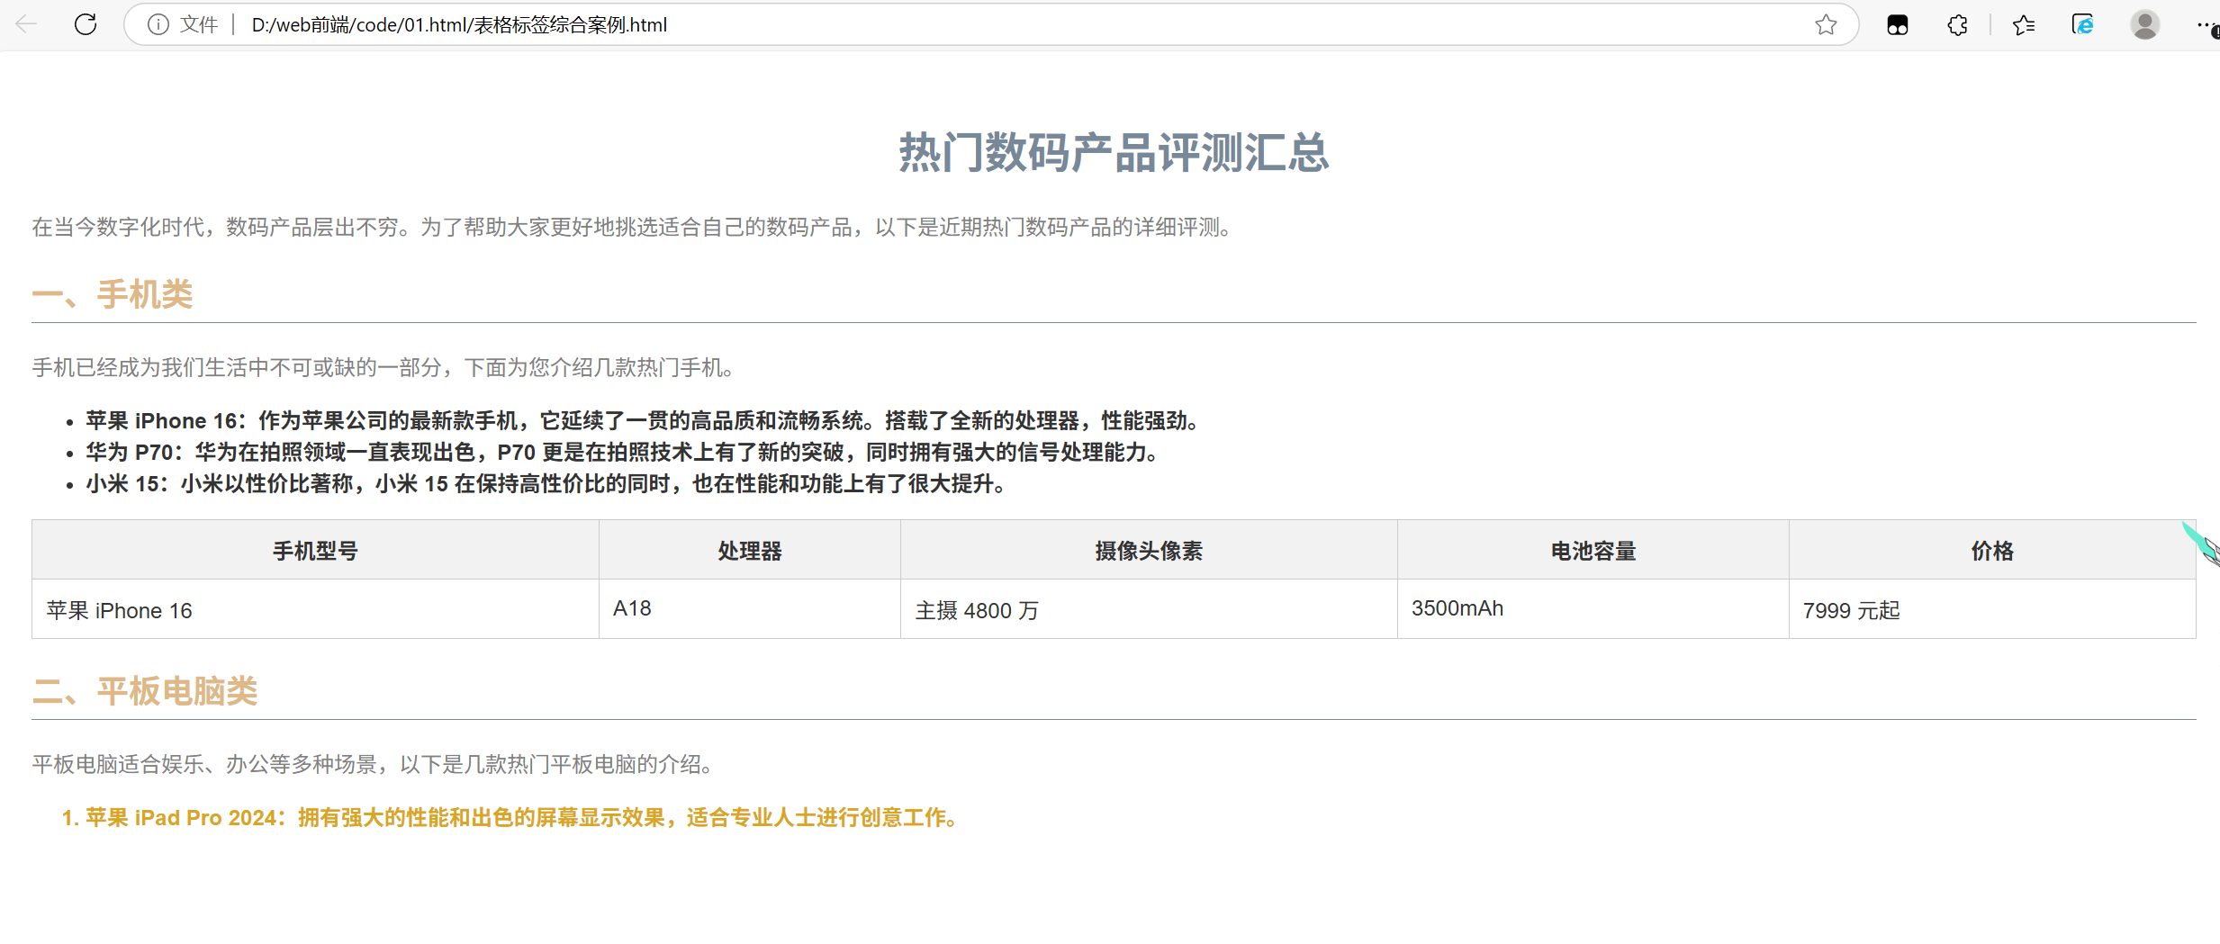Reload the page with refresh icon
Viewport: 2220px width, 944px height.
(x=86, y=24)
